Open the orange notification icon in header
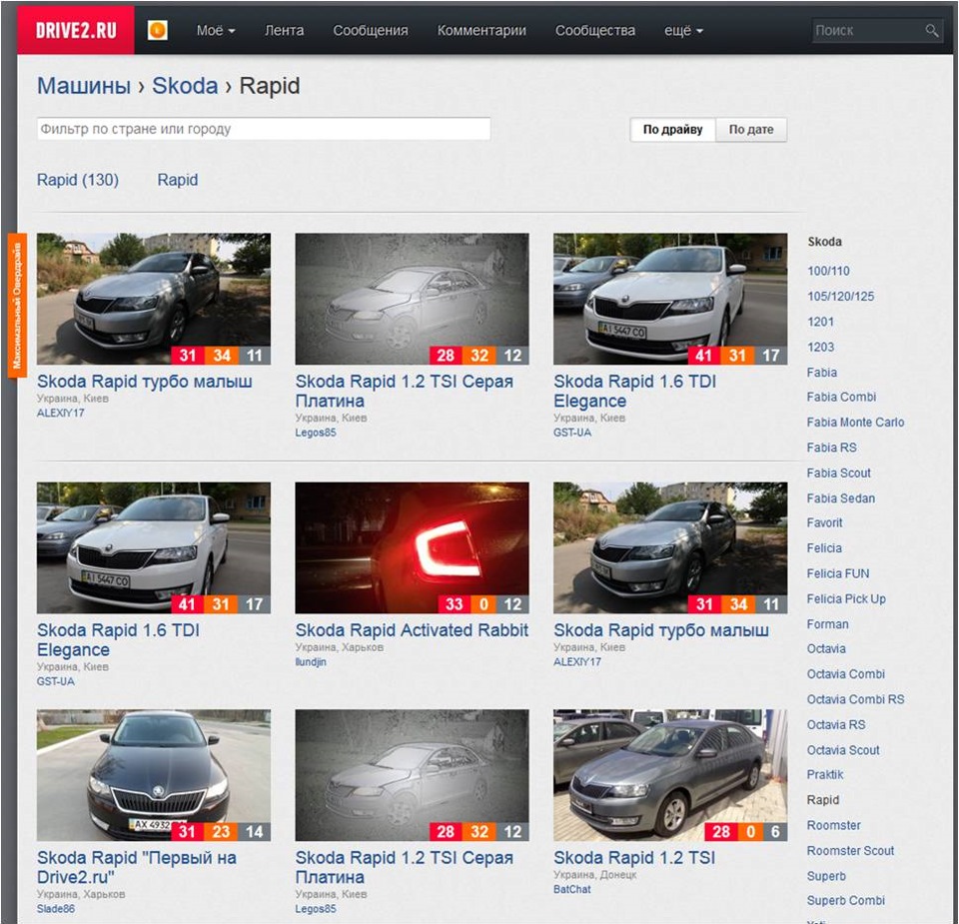The width and height of the screenshot is (959, 924). tap(158, 30)
